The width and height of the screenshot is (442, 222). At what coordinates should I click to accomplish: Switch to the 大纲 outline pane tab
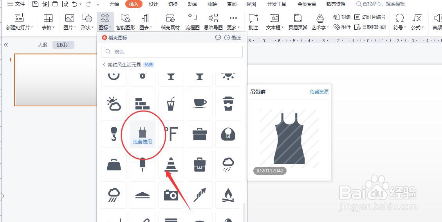pyautogui.click(x=43, y=45)
